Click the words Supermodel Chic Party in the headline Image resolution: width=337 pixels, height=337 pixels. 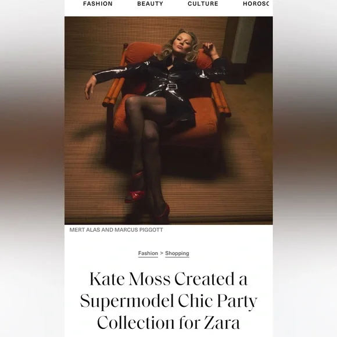pos(168,301)
